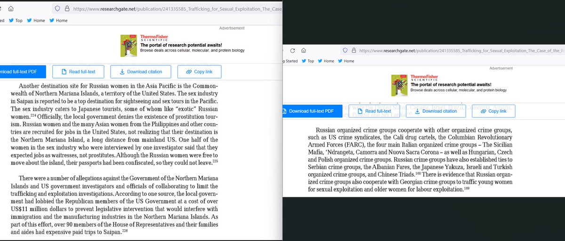Click the download arrow icon on right Download citation
Viewport: 565px width, 241px height.
pos(418,111)
